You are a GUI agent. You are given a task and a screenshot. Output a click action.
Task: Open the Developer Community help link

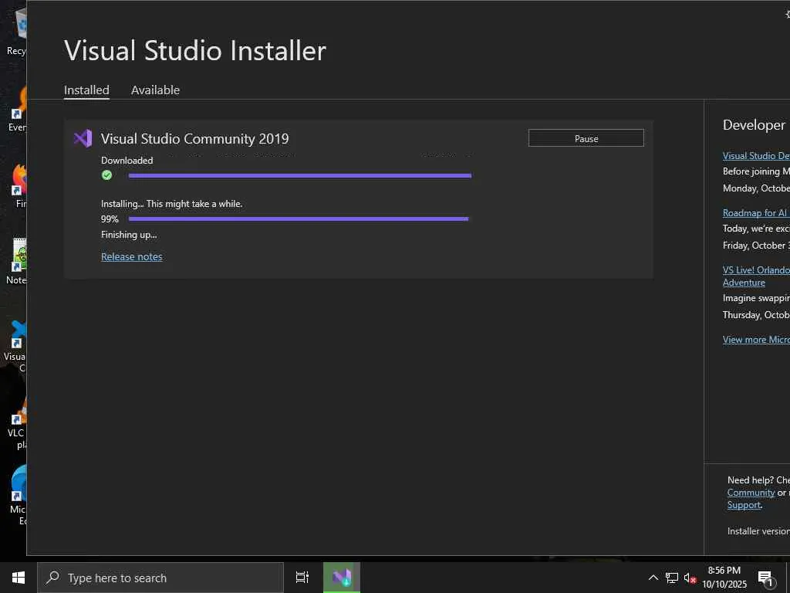pyautogui.click(x=751, y=493)
